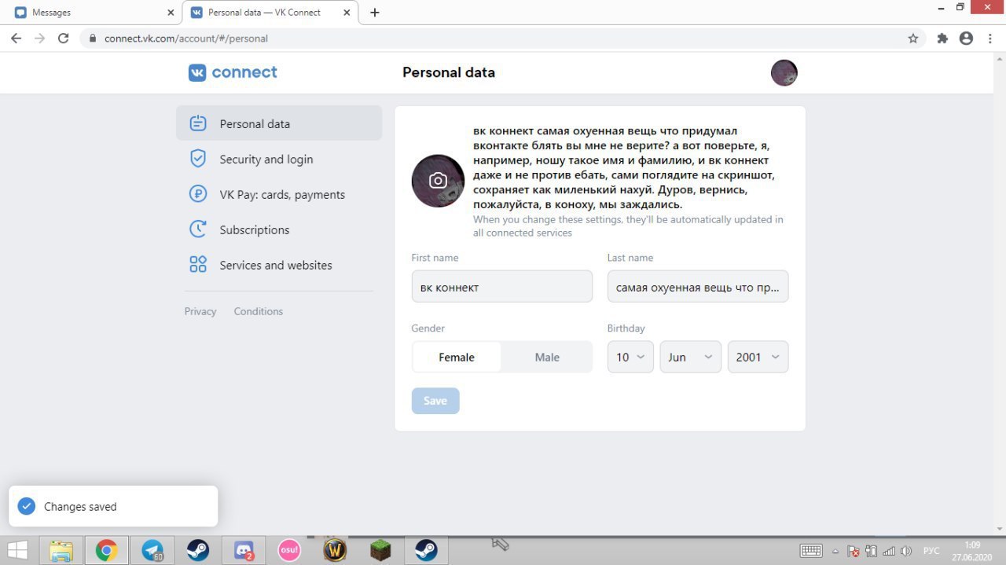This screenshot has height=565, width=1006.
Task: Open the Chrome extensions puzzle icon
Action: (x=942, y=38)
